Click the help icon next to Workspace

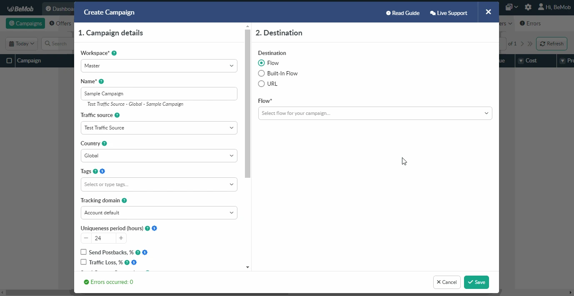pos(114,53)
